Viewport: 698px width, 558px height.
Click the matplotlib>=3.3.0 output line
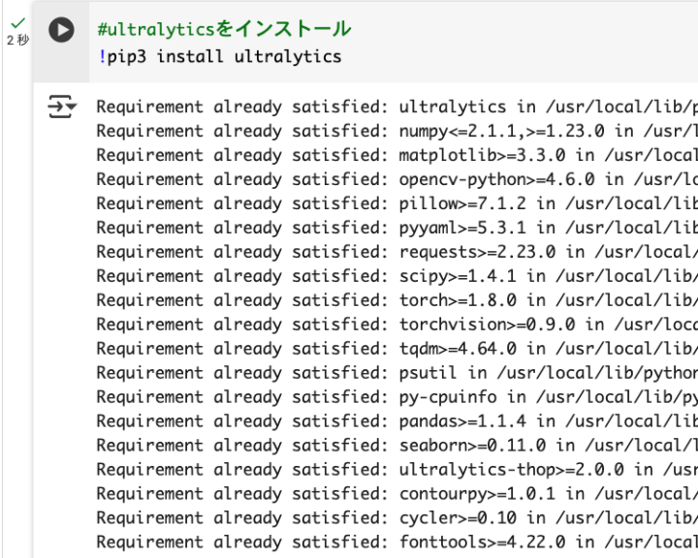pos(397,155)
